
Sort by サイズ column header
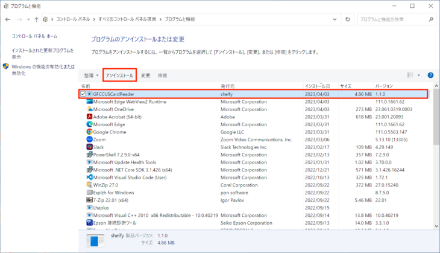(x=345, y=86)
